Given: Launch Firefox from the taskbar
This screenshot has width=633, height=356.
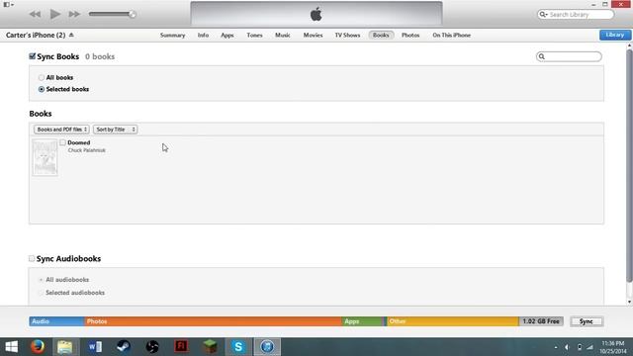Looking at the screenshot, I should coord(38,347).
